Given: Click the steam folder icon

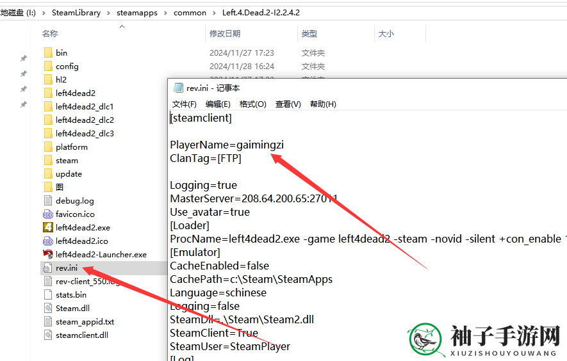Looking at the screenshot, I should pyautogui.click(x=48, y=161).
